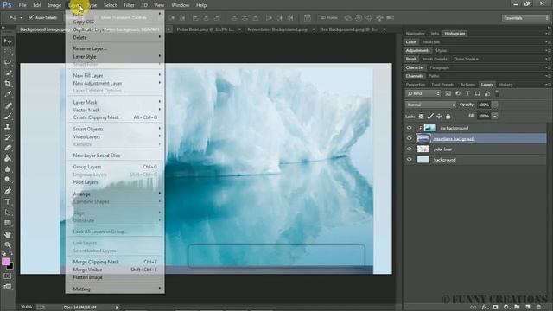This screenshot has height=311, width=553.
Task: Lock image pixels brush icon
Action: point(430,116)
